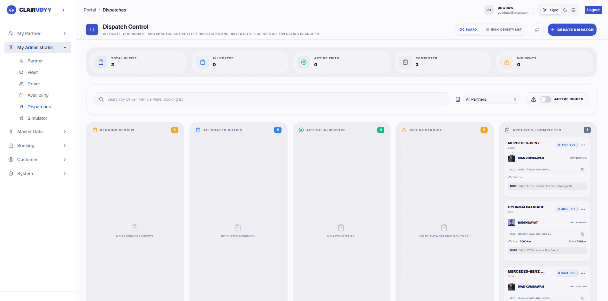Copy booking ID 20ddd17f of first card
The height and width of the screenshot is (301, 608).
point(583,170)
